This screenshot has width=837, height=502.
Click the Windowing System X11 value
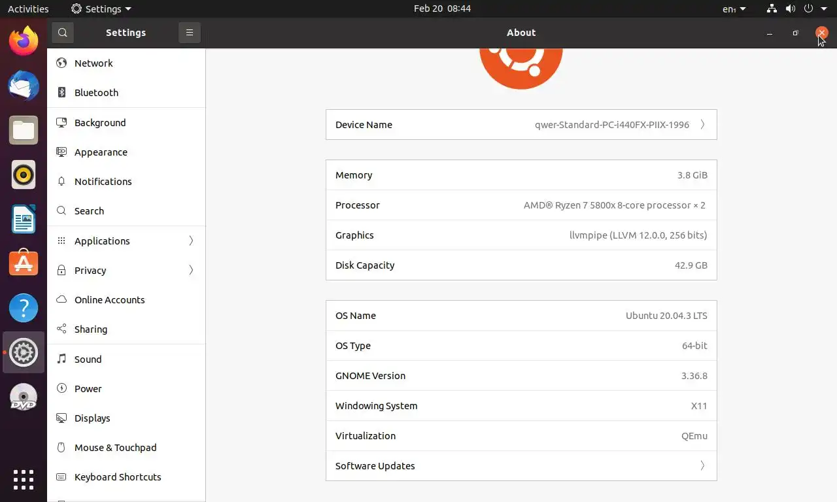pos(699,406)
